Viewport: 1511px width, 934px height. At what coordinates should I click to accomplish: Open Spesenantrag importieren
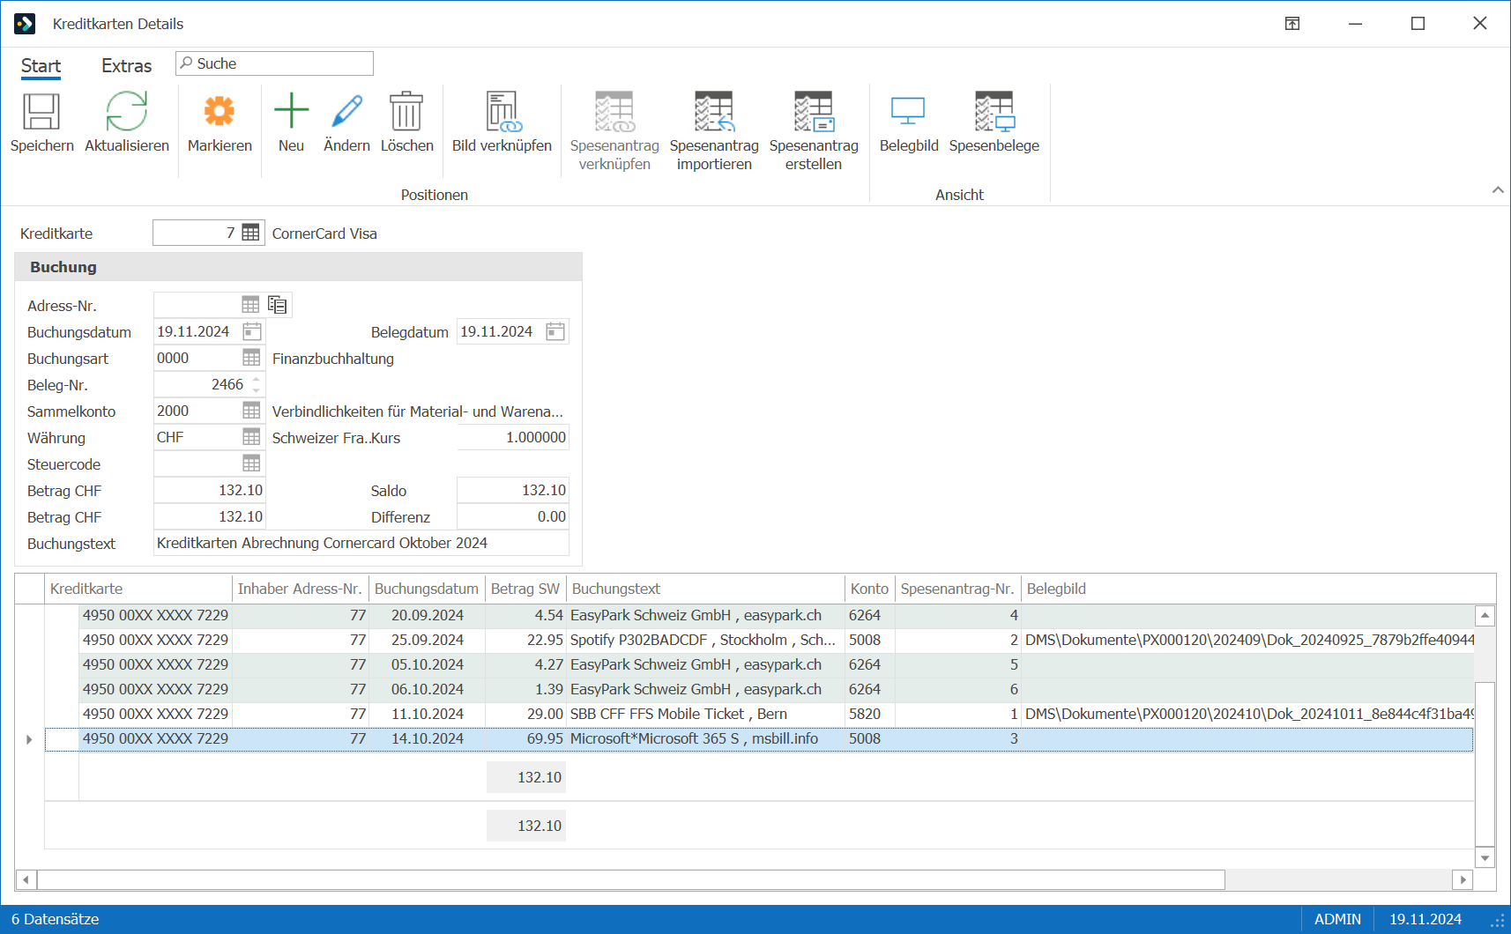[714, 112]
